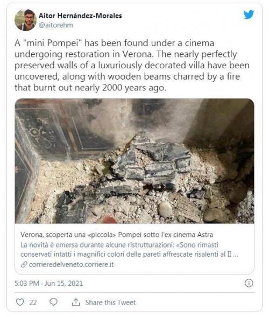Click the share upload arrow icon

(76, 302)
